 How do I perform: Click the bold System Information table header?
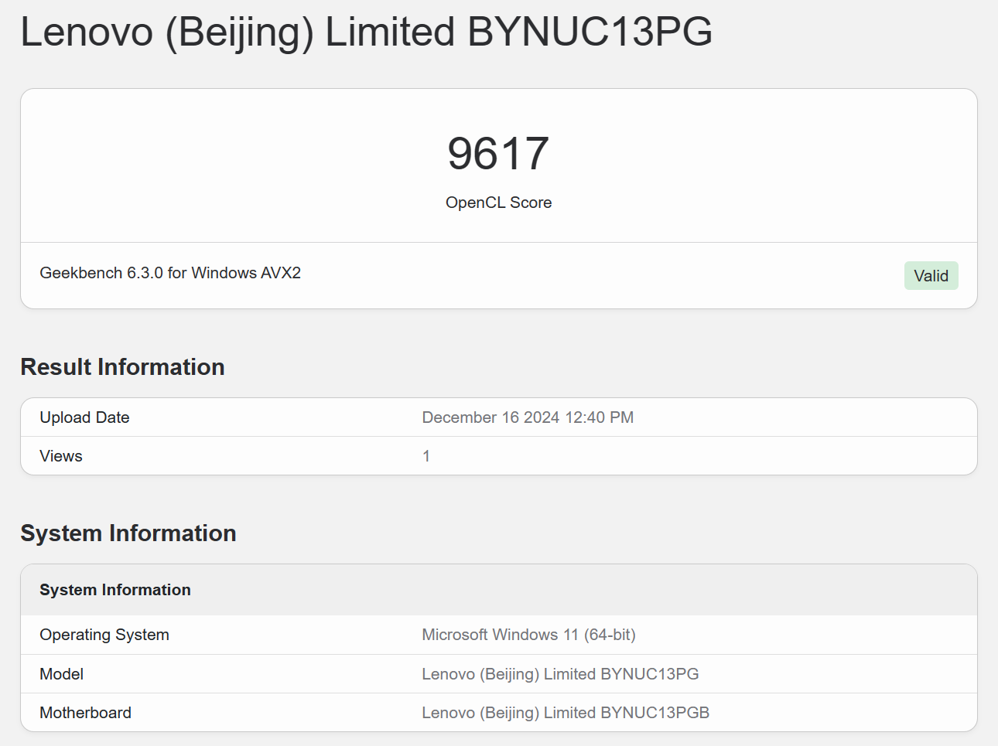[115, 590]
